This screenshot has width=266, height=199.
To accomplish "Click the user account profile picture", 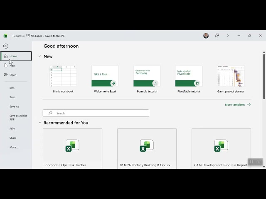I will 206,36.
